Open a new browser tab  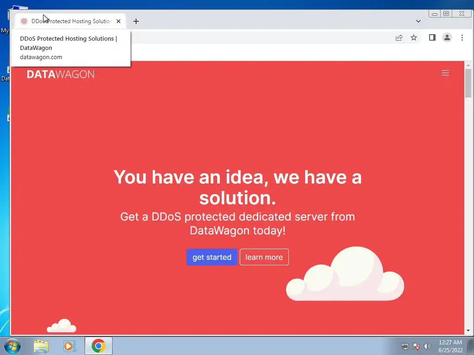coord(136,21)
